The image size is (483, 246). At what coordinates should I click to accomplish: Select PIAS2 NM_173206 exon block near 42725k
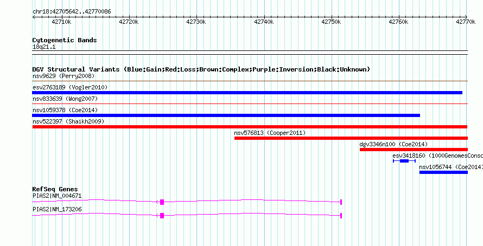[162, 216]
